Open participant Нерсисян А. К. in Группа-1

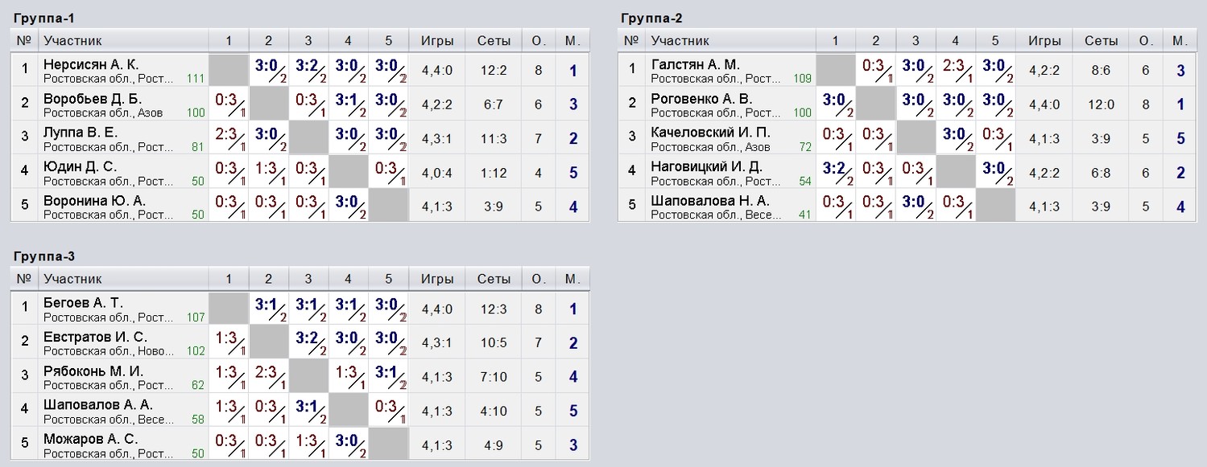click(x=91, y=64)
